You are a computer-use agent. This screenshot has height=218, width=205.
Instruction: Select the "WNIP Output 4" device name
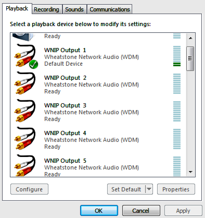pos(65,133)
